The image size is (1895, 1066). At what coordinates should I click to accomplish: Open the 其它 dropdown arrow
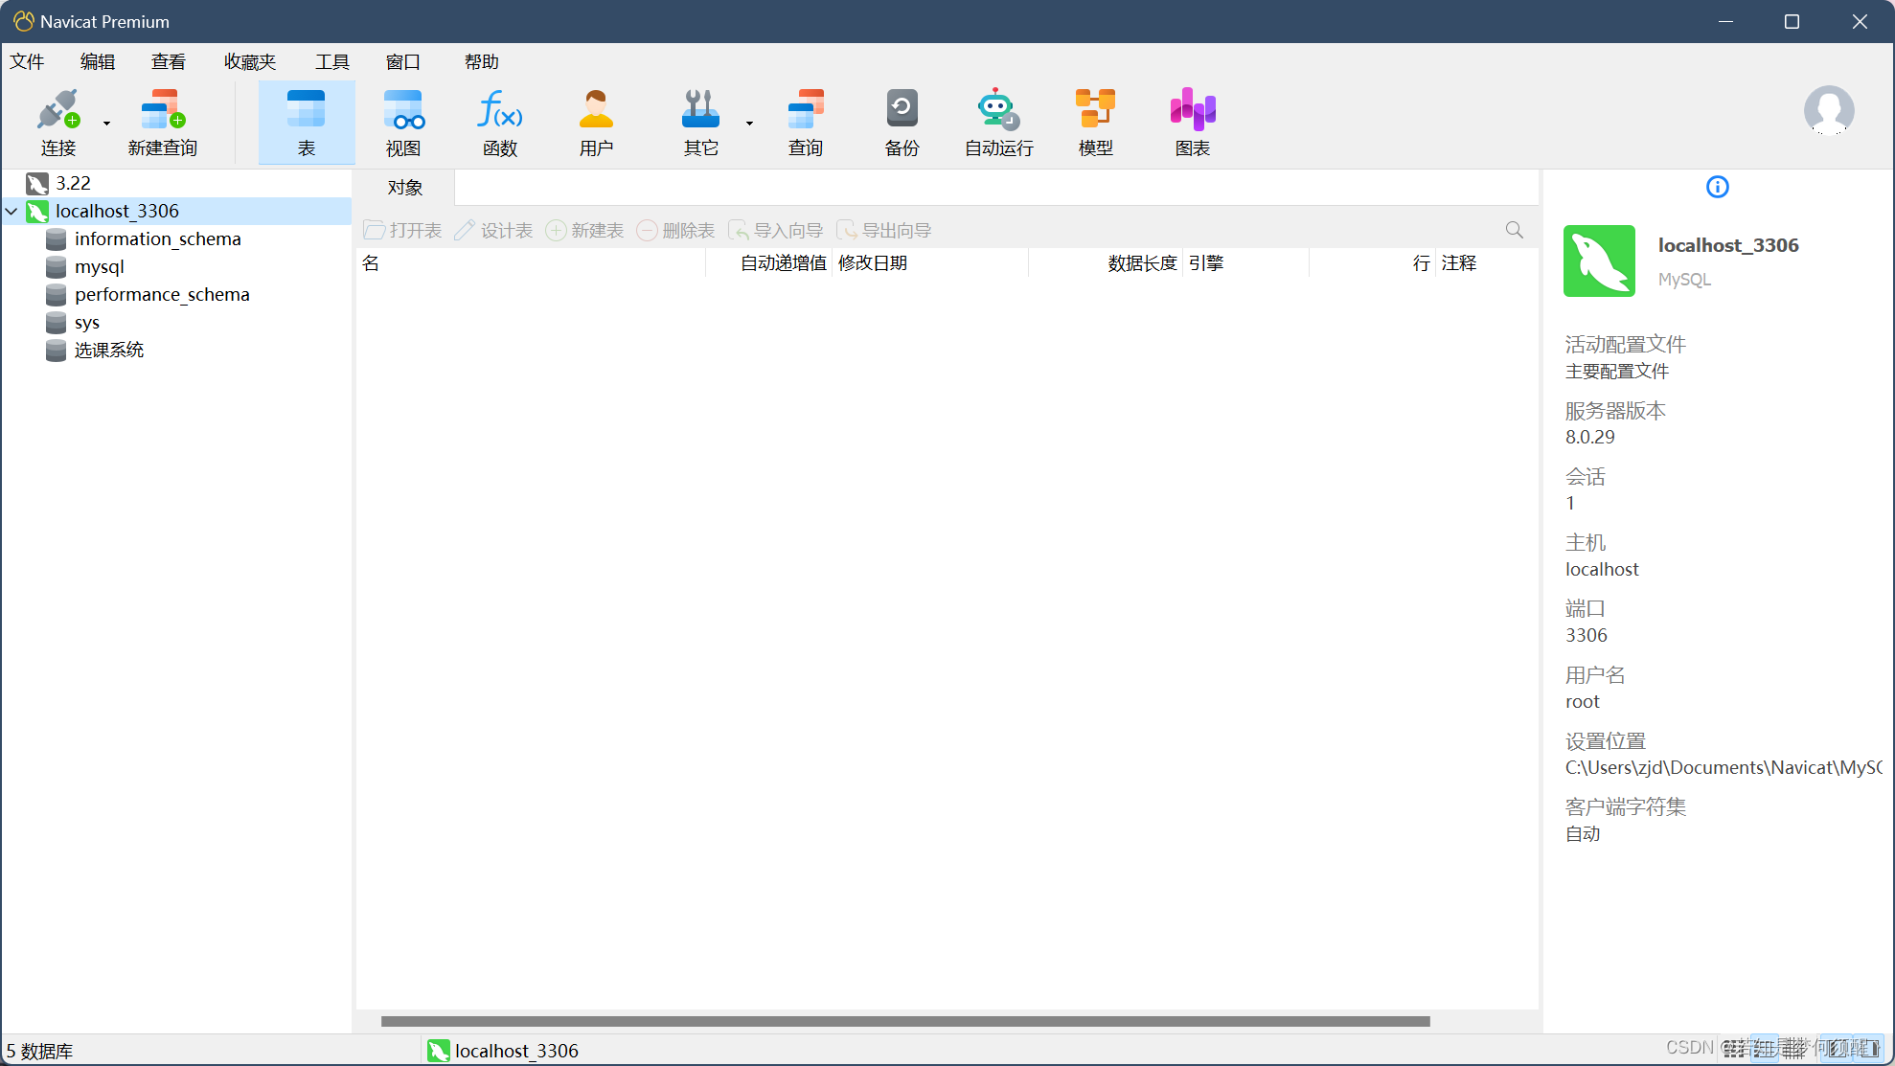(x=748, y=123)
